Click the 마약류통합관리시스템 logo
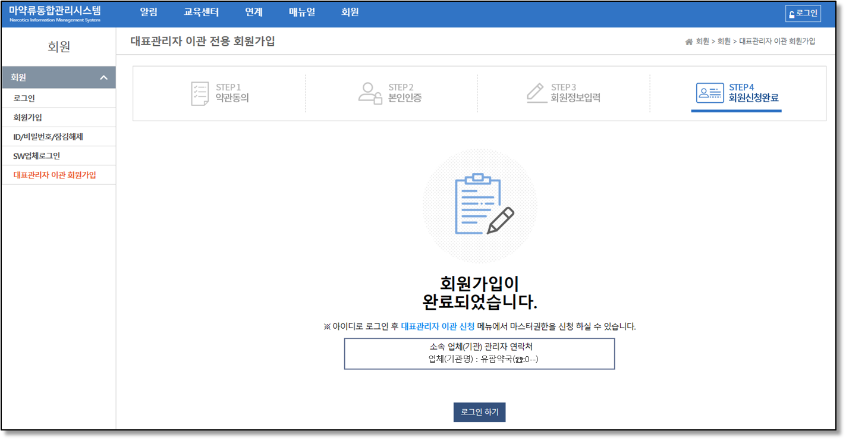The width and height of the screenshot is (846, 440). pyautogui.click(x=55, y=14)
